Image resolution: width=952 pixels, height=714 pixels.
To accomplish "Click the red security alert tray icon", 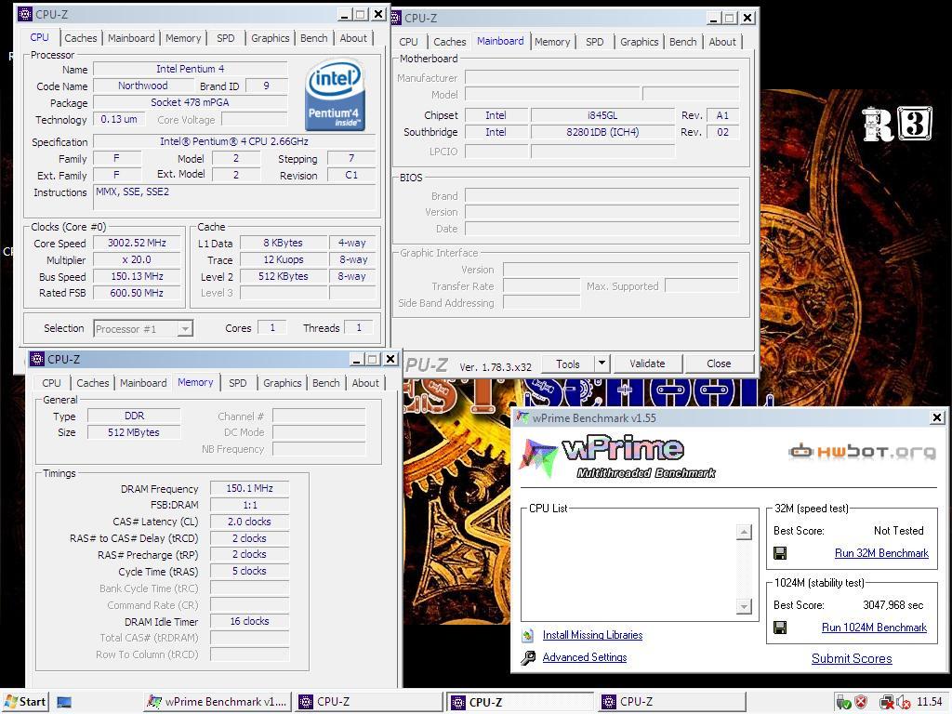I will tap(861, 703).
